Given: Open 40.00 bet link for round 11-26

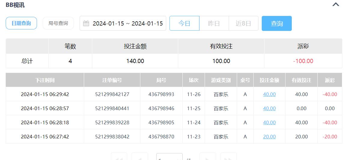Looking at the screenshot, I should (x=269, y=94).
